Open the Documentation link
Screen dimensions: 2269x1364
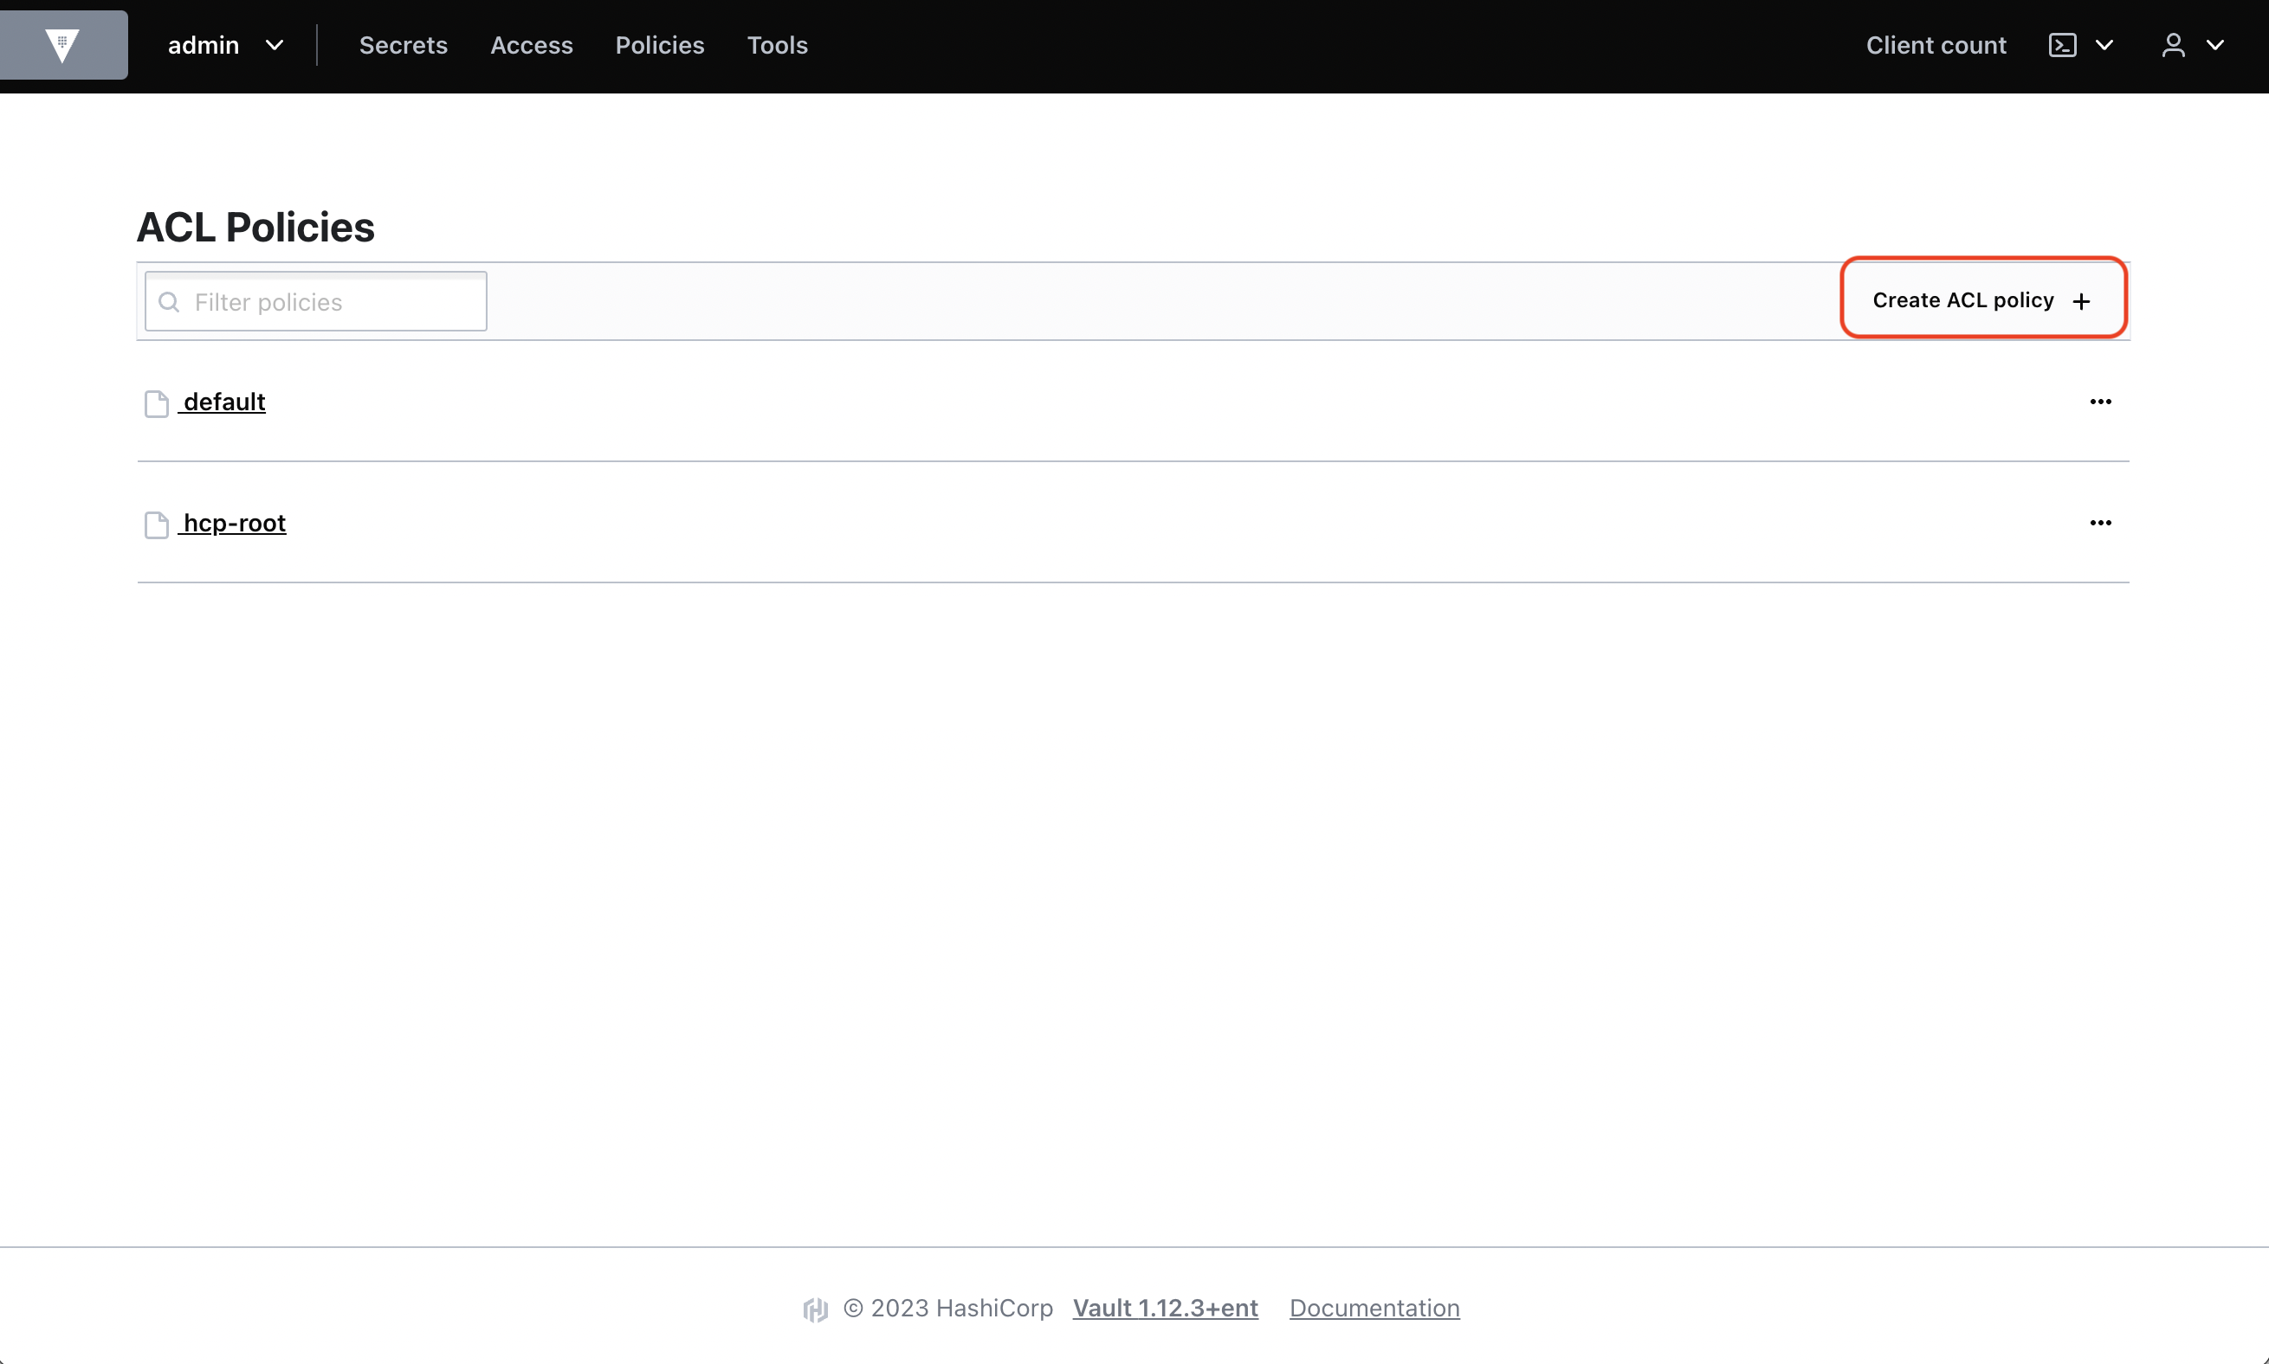click(1374, 1308)
